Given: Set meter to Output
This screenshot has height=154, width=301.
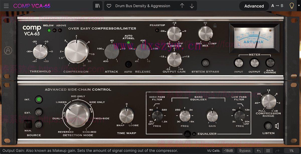Looking at the screenshot, I should 254,63.
